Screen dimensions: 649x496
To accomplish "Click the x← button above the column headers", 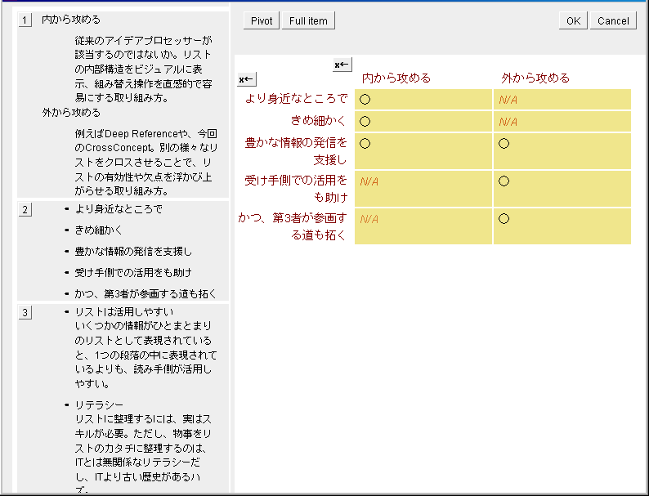I will pos(342,65).
